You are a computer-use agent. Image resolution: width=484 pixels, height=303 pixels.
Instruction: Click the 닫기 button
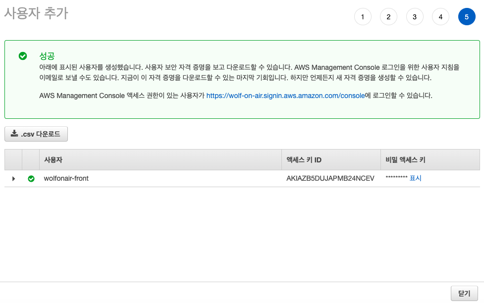pyautogui.click(x=465, y=293)
